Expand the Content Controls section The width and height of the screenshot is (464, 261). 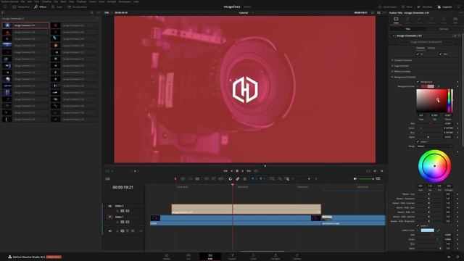point(403,60)
